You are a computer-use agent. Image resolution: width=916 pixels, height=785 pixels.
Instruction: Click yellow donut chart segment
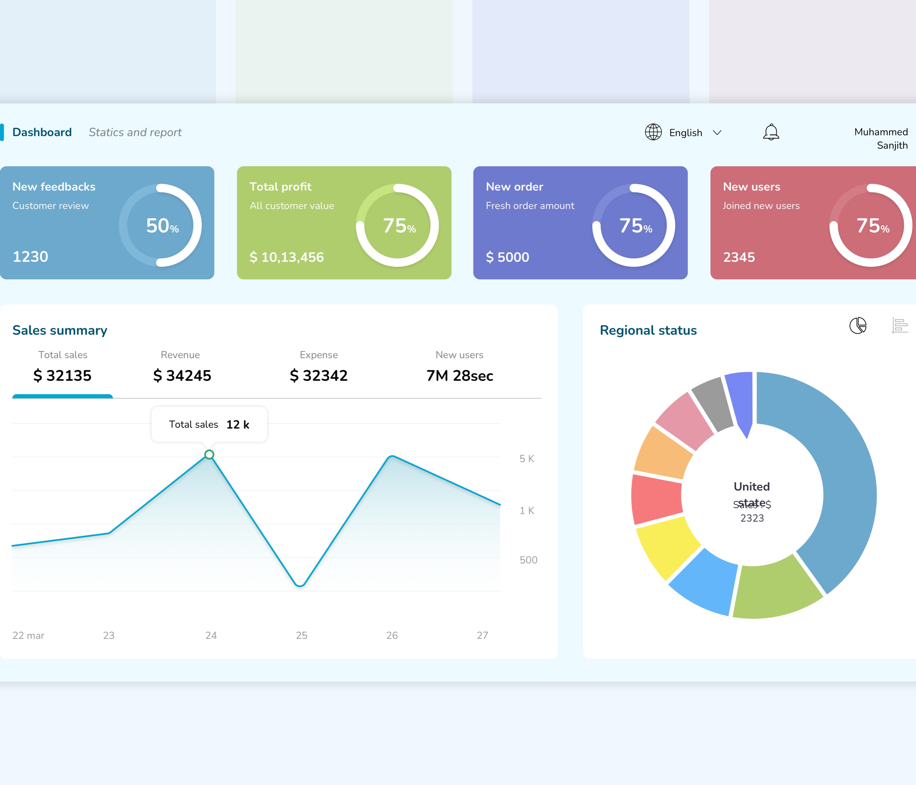tap(666, 546)
